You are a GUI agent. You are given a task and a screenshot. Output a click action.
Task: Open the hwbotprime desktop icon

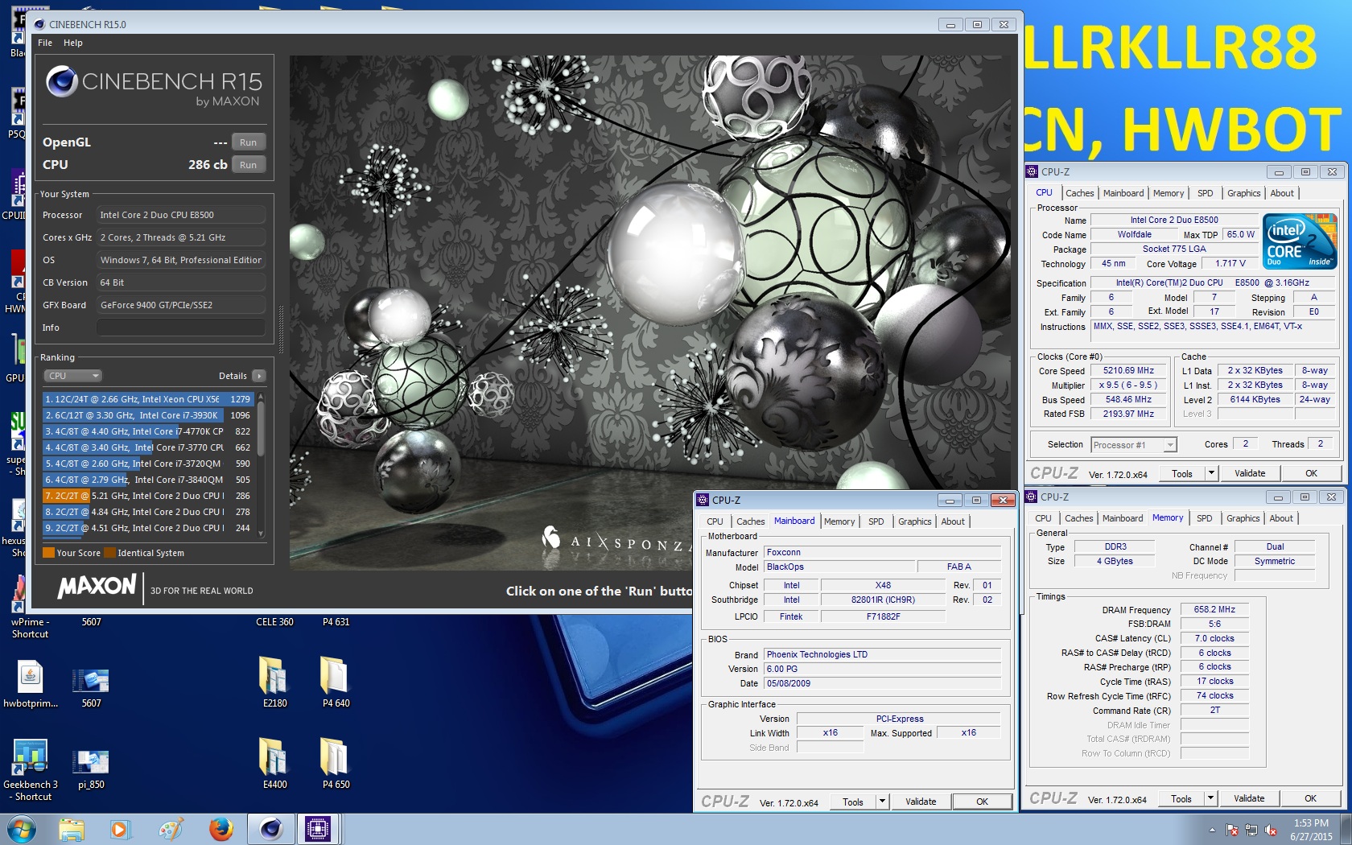click(31, 683)
